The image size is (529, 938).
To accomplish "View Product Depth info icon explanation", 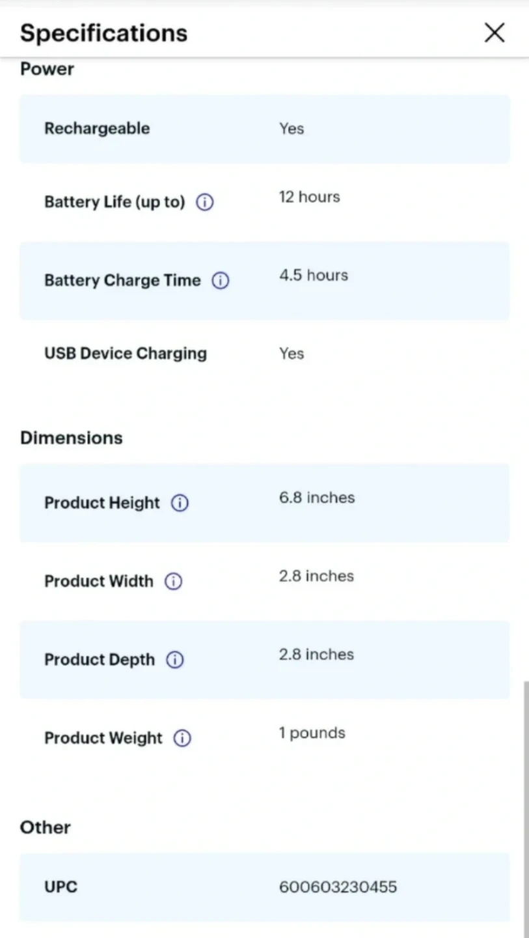I will [x=175, y=660].
